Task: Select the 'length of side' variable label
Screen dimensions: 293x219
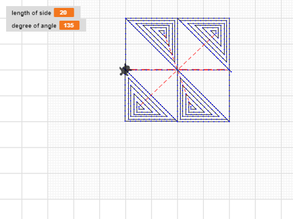Action: point(31,13)
